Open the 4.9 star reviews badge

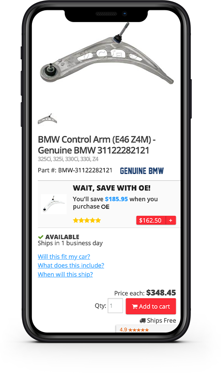click(134, 330)
